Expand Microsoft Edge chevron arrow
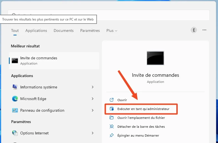The image size is (218, 143). point(92,99)
